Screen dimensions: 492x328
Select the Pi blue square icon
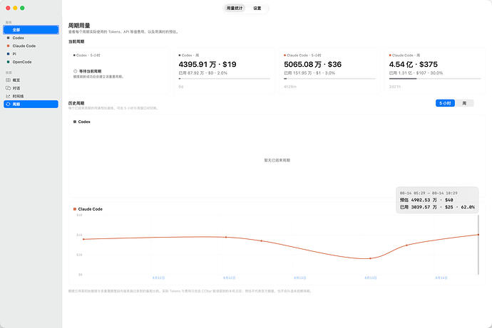(x=8, y=54)
